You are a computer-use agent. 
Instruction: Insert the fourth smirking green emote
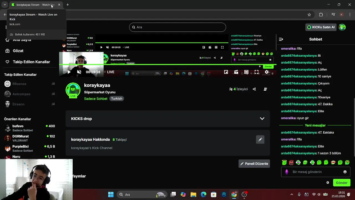point(305,162)
